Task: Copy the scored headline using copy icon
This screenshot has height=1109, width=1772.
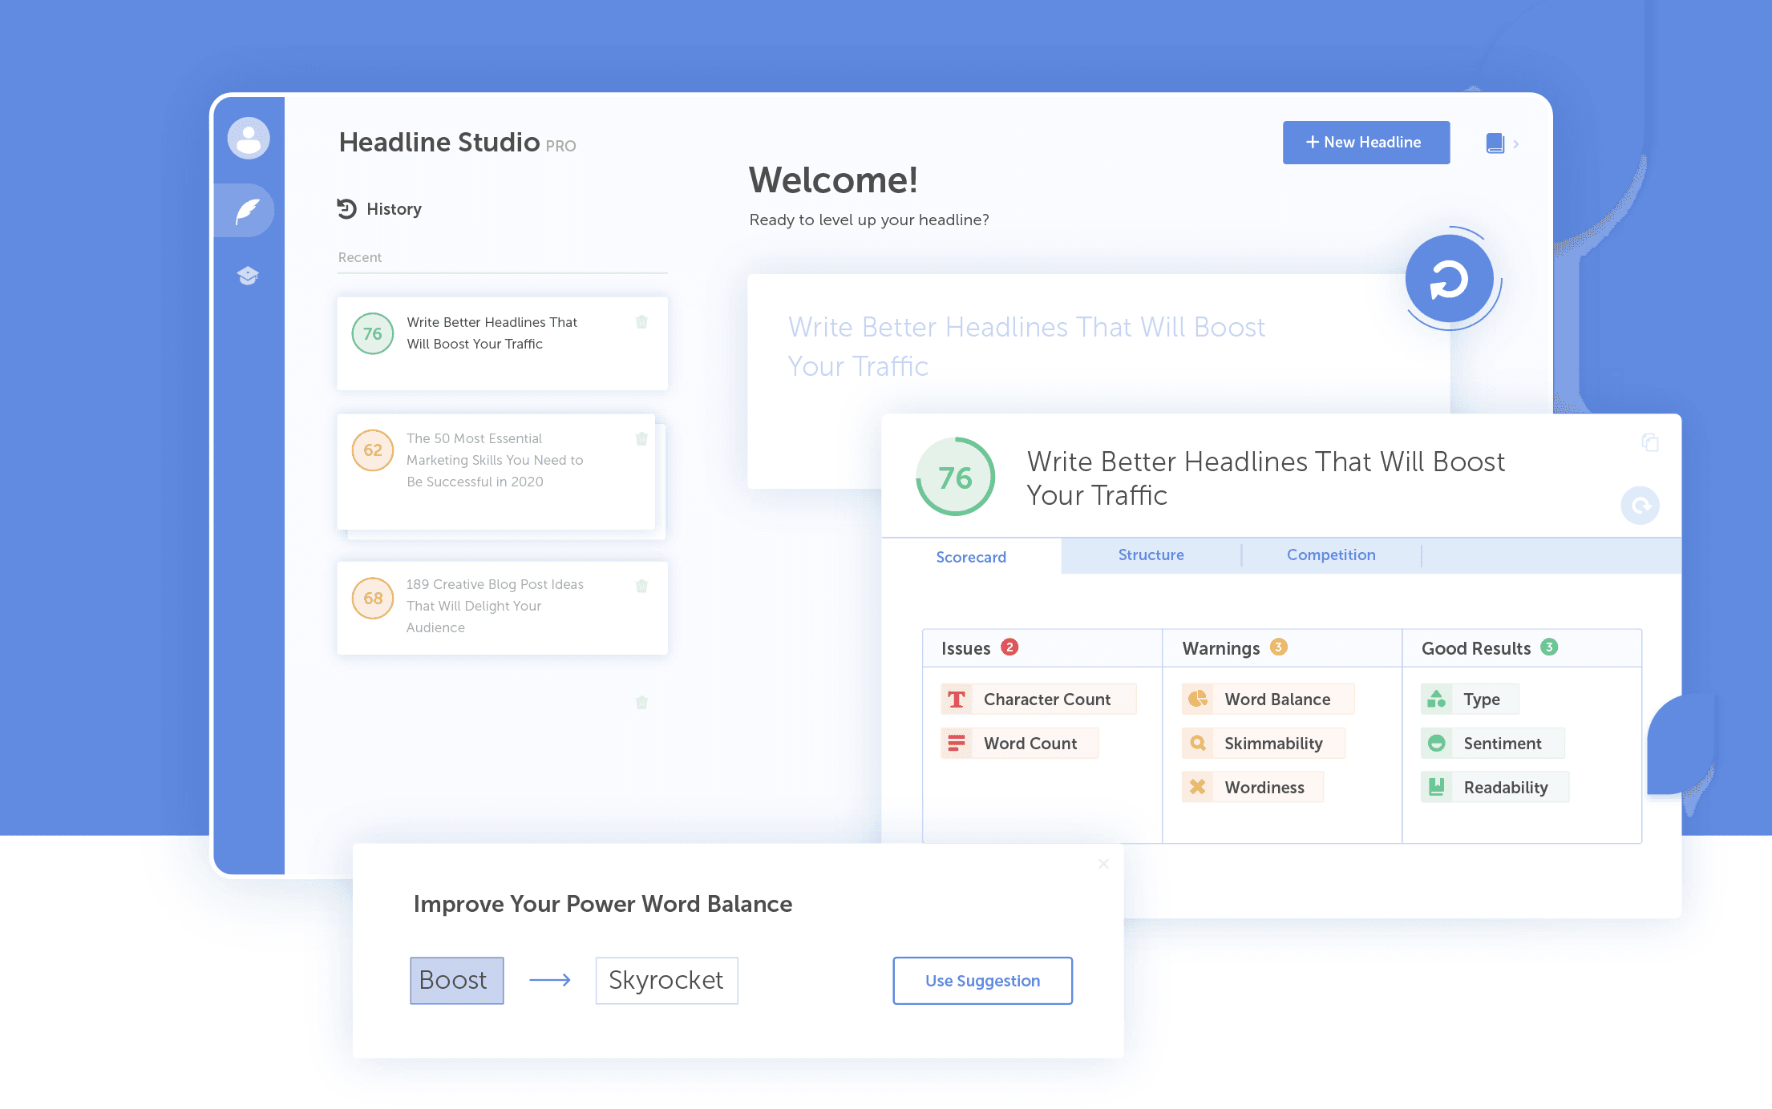Action: [1650, 442]
